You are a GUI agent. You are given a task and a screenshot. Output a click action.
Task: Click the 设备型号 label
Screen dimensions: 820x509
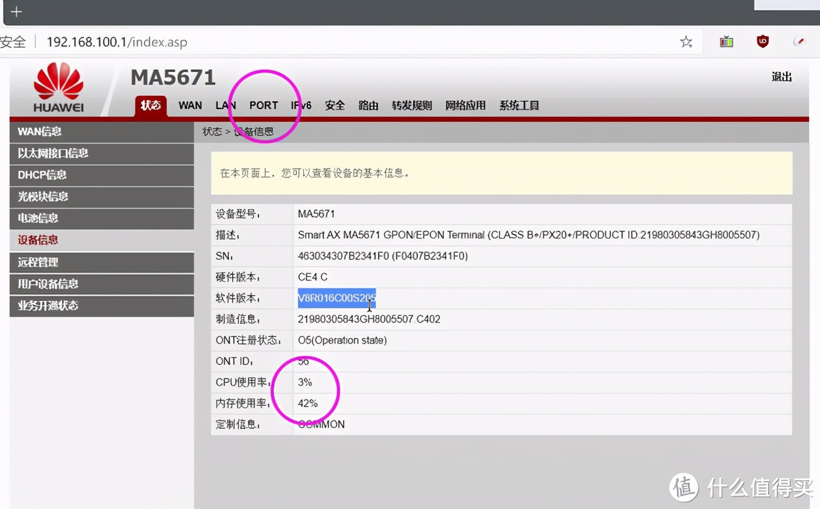[x=238, y=214]
